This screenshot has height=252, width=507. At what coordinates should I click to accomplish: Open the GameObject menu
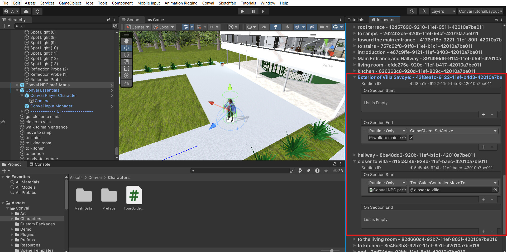point(70,3)
